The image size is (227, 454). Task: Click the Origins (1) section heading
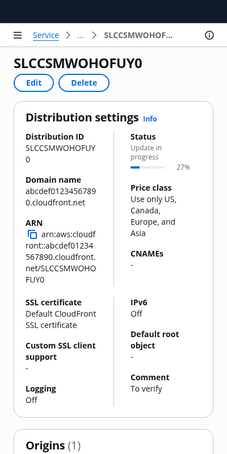tap(53, 445)
